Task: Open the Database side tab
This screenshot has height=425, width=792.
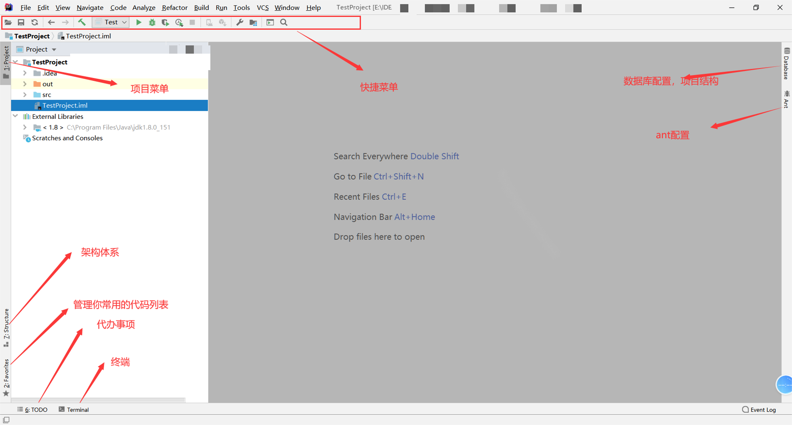Action: coord(786,63)
